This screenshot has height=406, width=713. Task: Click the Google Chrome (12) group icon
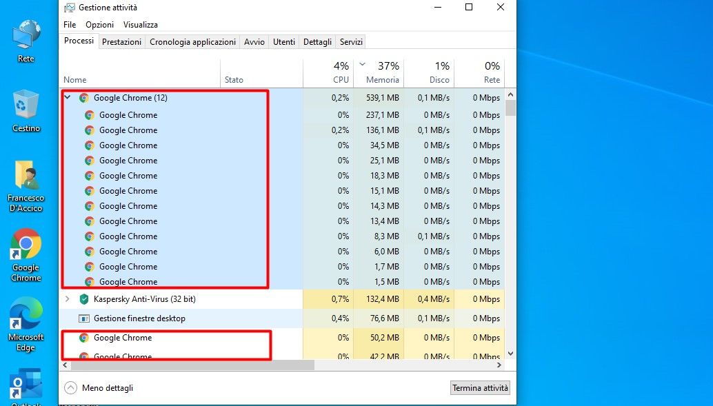pyautogui.click(x=83, y=98)
